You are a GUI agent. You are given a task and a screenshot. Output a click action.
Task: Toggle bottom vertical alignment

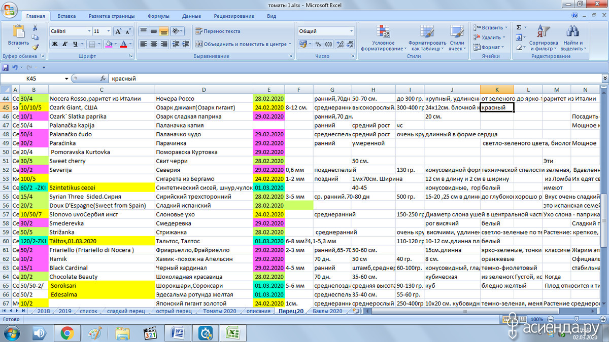(x=164, y=31)
